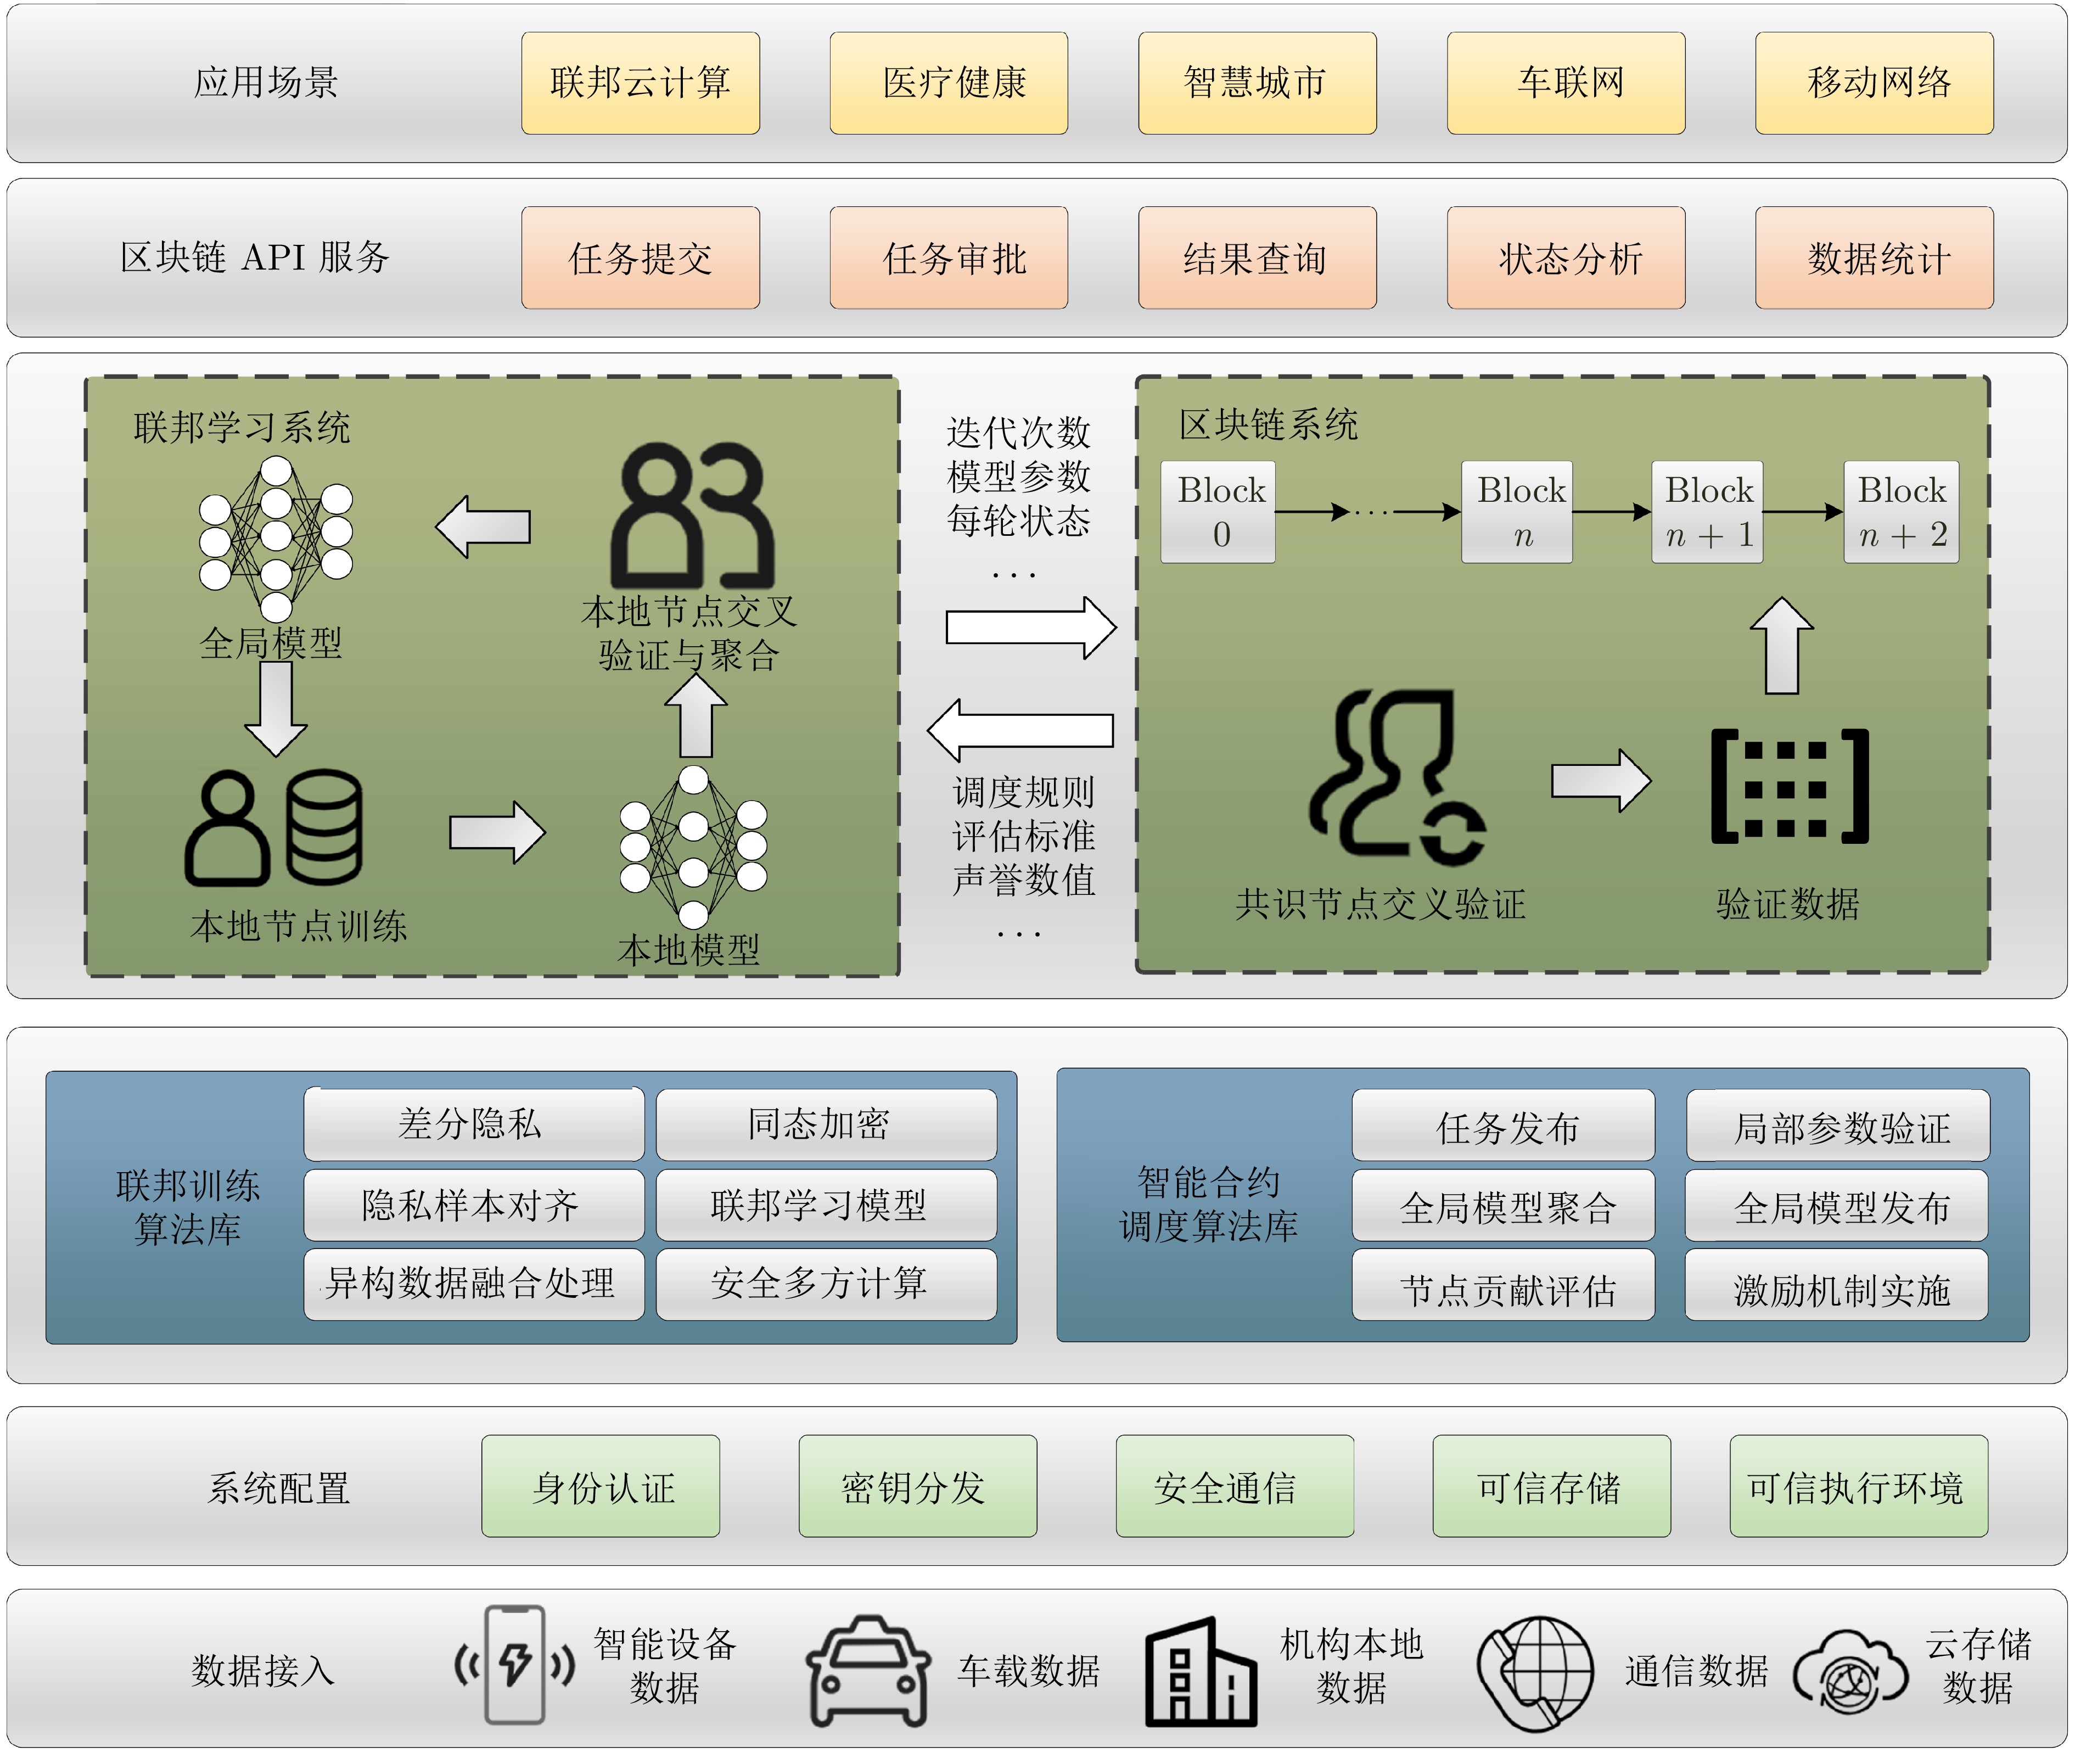Click the local node cross-validation people icon
2075x1764 pixels.
tap(692, 515)
